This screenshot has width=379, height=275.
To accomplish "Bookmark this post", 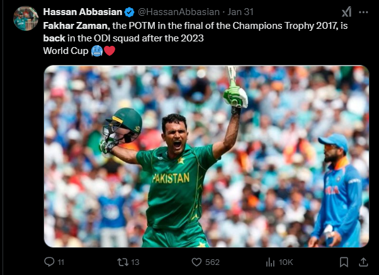I will (344, 262).
